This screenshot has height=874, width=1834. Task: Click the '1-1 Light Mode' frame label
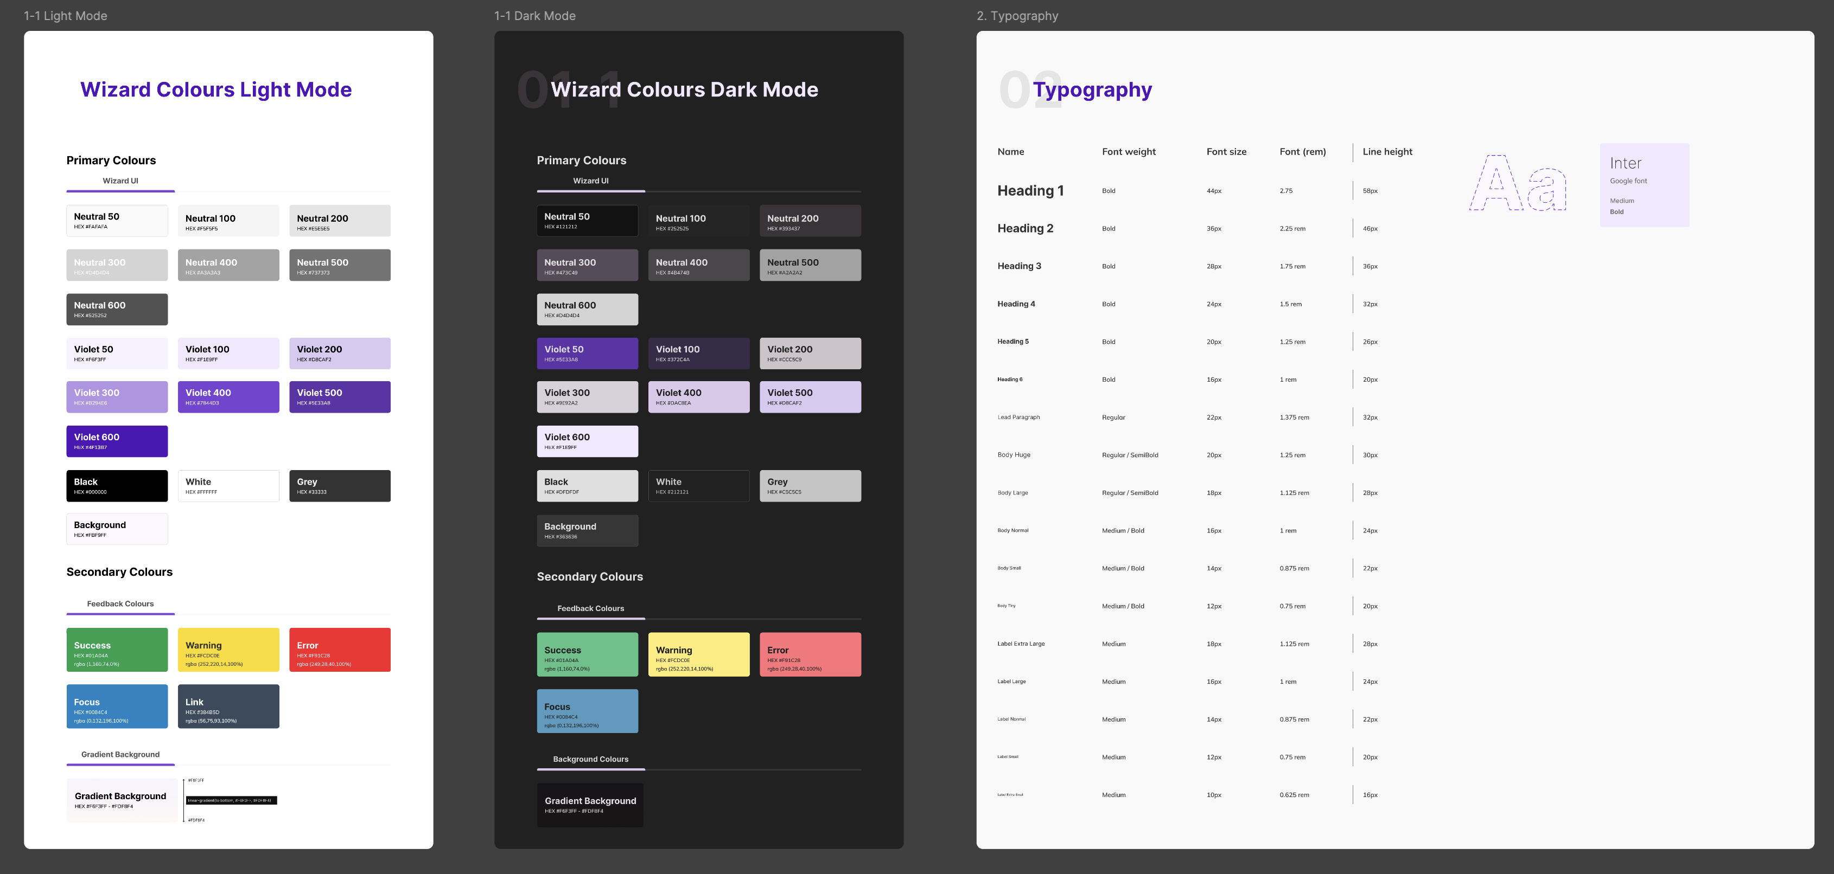(x=66, y=16)
